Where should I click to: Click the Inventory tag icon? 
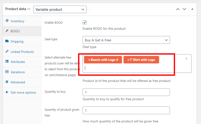point(7,21)
